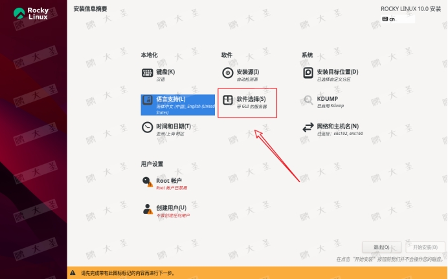Click the magnifier icon beside KDUMP
Viewport: 448px width, 279px height.
(x=308, y=101)
